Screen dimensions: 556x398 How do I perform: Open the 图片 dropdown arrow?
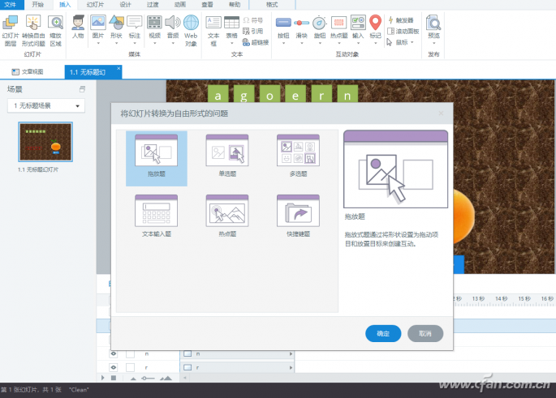(98, 43)
